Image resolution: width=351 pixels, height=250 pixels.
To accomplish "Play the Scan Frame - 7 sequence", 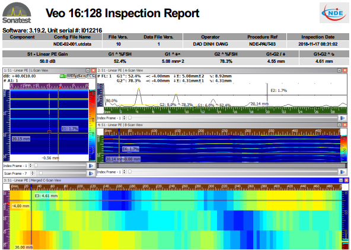I will (91, 174).
